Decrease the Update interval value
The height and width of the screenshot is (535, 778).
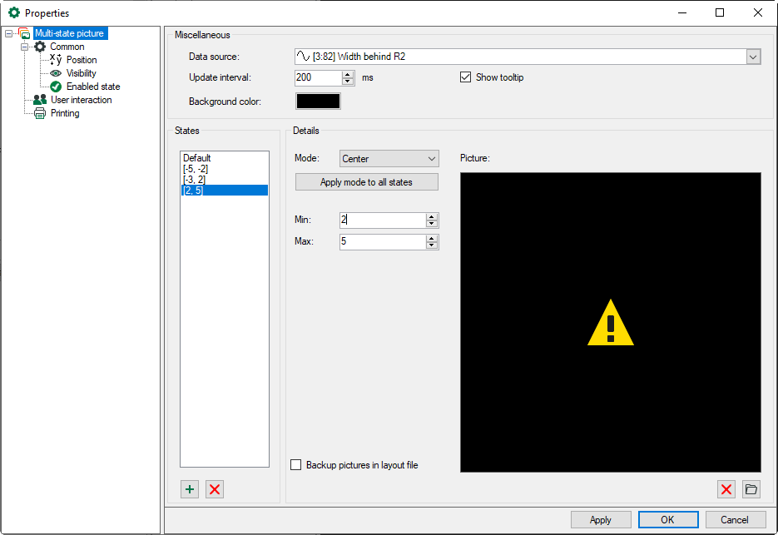348,82
